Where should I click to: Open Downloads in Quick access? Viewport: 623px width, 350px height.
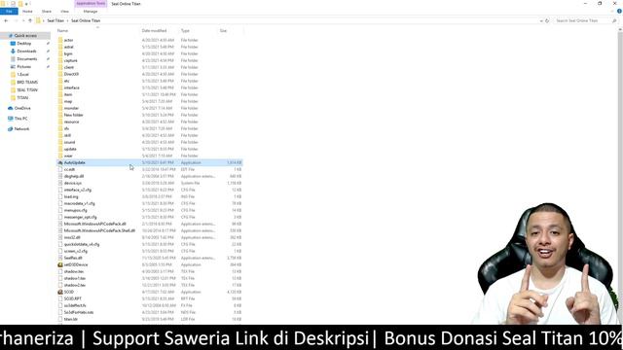coord(26,52)
